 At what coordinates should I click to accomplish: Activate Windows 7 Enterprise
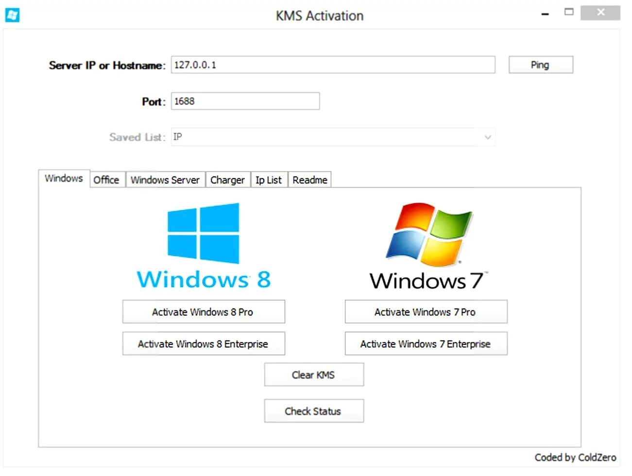426,344
